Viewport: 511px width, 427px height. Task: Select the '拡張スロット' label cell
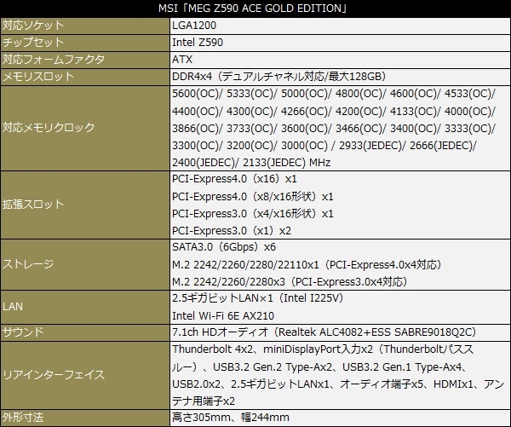(x=84, y=205)
